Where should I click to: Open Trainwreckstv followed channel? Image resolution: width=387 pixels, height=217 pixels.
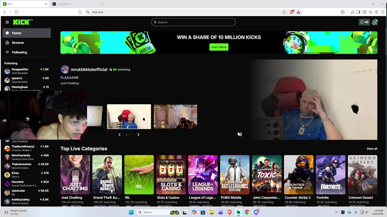tap(27, 166)
